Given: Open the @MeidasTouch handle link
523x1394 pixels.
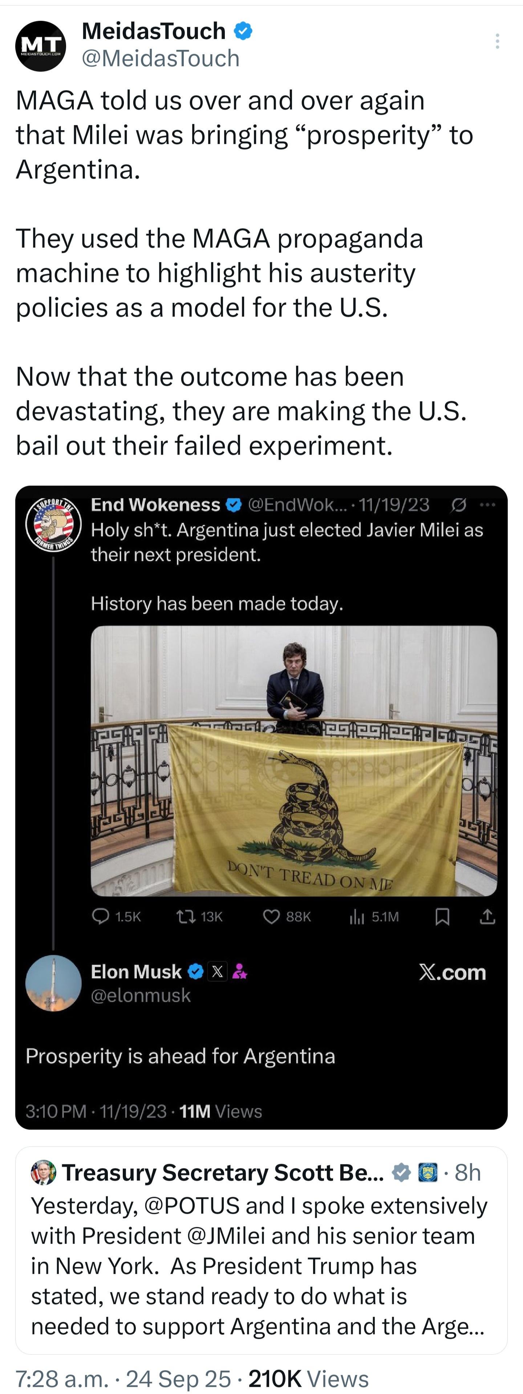Looking at the screenshot, I should tap(160, 59).
